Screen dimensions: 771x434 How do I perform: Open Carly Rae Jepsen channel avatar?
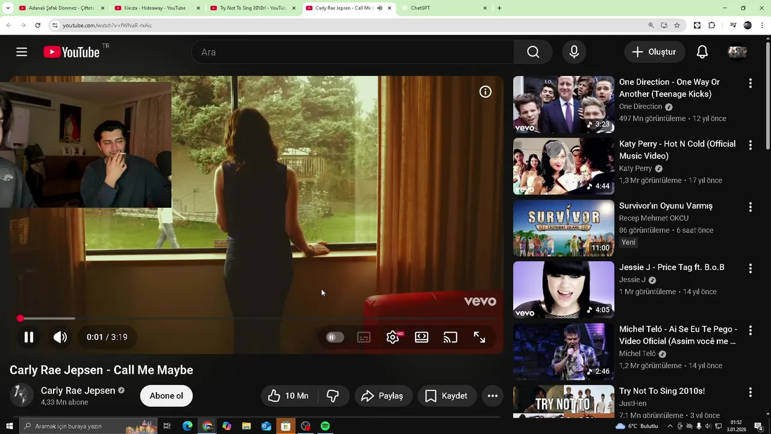[22, 395]
